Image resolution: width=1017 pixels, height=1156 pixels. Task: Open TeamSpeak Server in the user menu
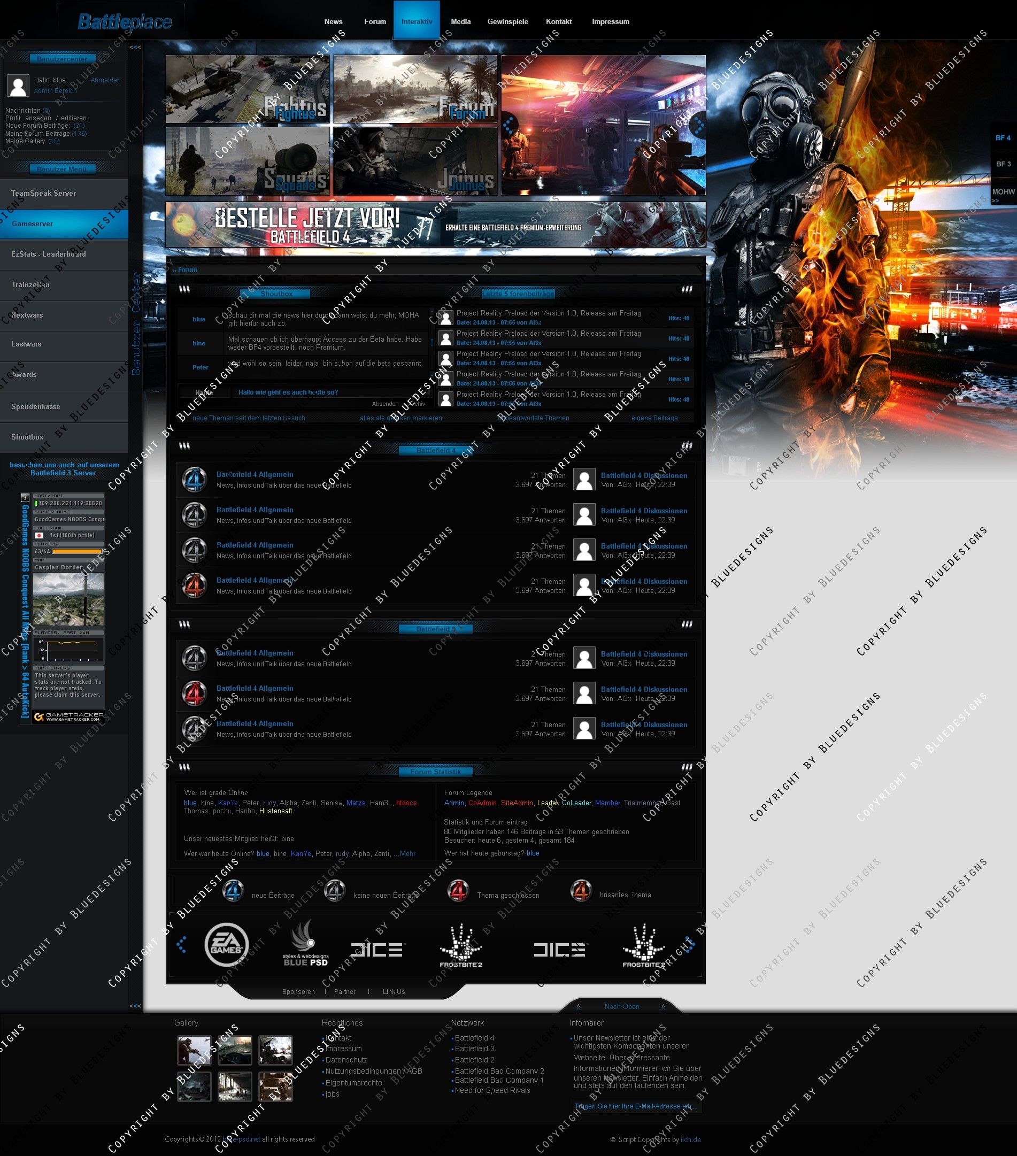(x=64, y=194)
